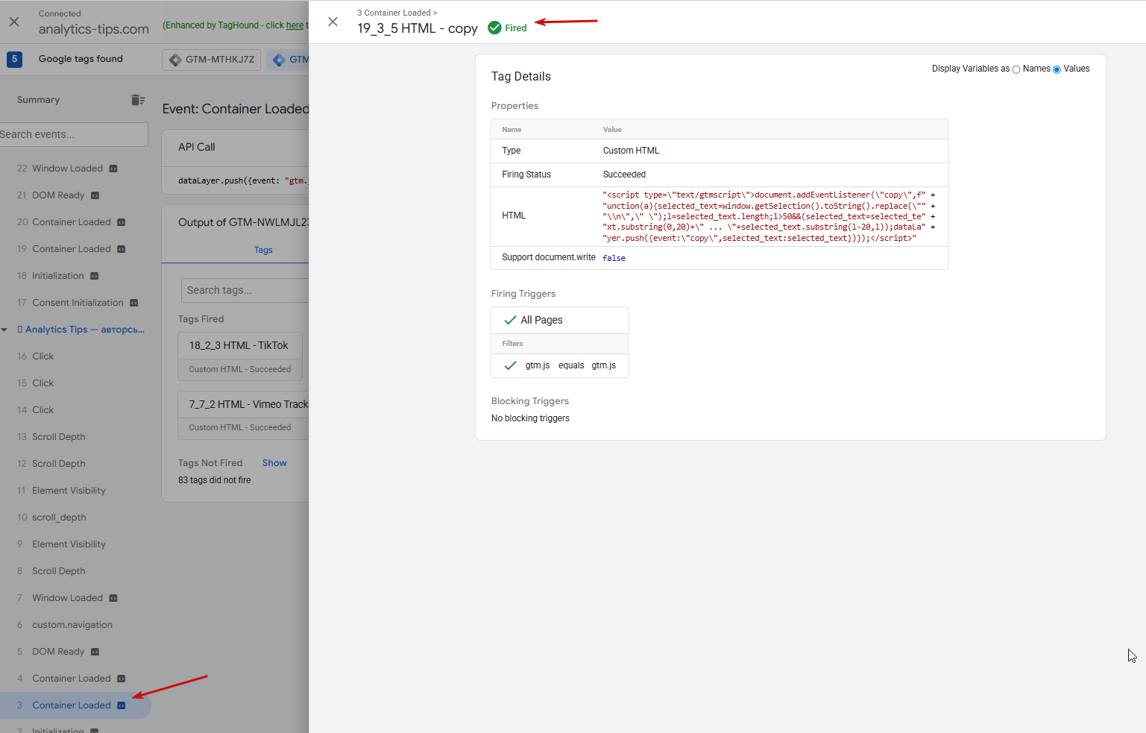
Task: Go back via 3 Container Loaded breadcrumb
Action: tap(397, 13)
